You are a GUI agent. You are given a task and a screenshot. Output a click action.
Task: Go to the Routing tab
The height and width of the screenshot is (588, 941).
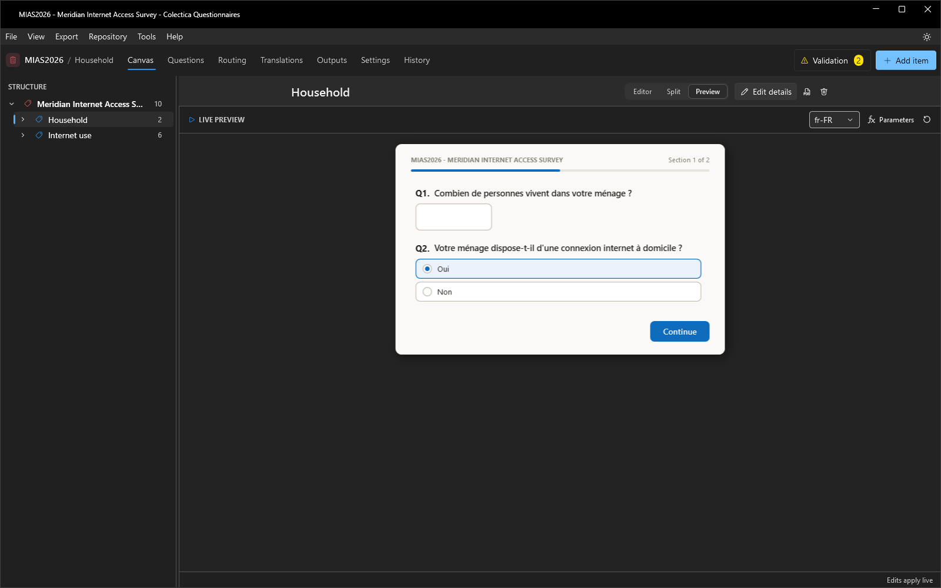232,60
